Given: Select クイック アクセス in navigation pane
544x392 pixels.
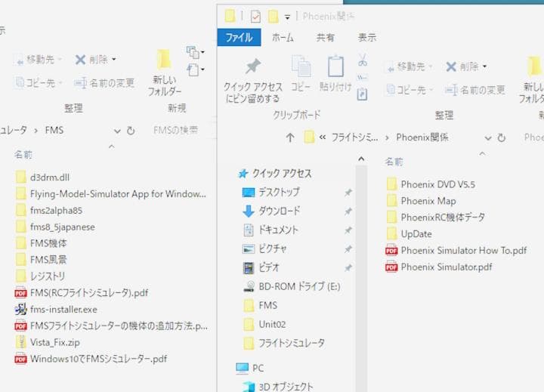Looking at the screenshot, I should click(275, 173).
